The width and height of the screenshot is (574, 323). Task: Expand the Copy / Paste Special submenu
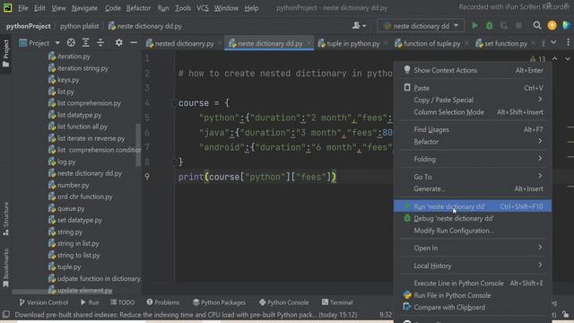coord(473,100)
